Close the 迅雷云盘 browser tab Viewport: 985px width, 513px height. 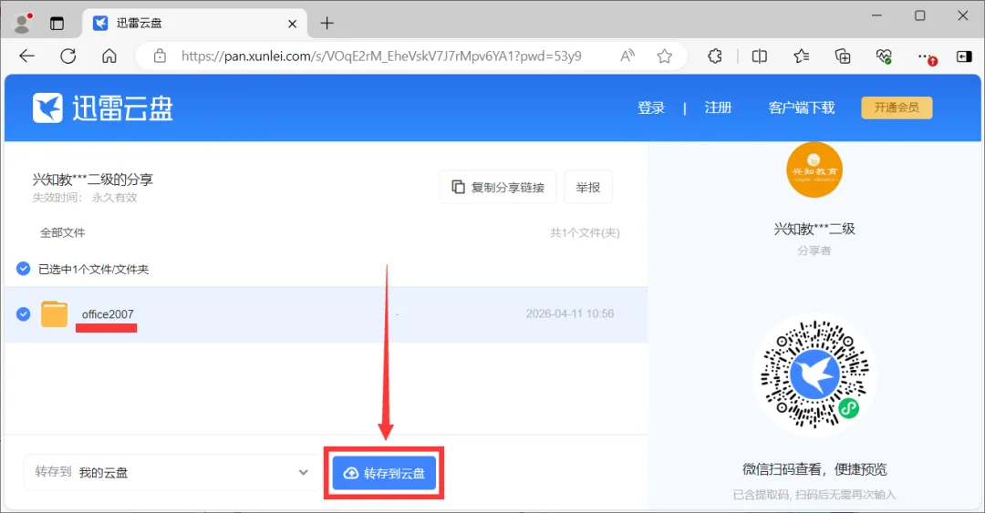pyautogui.click(x=292, y=24)
